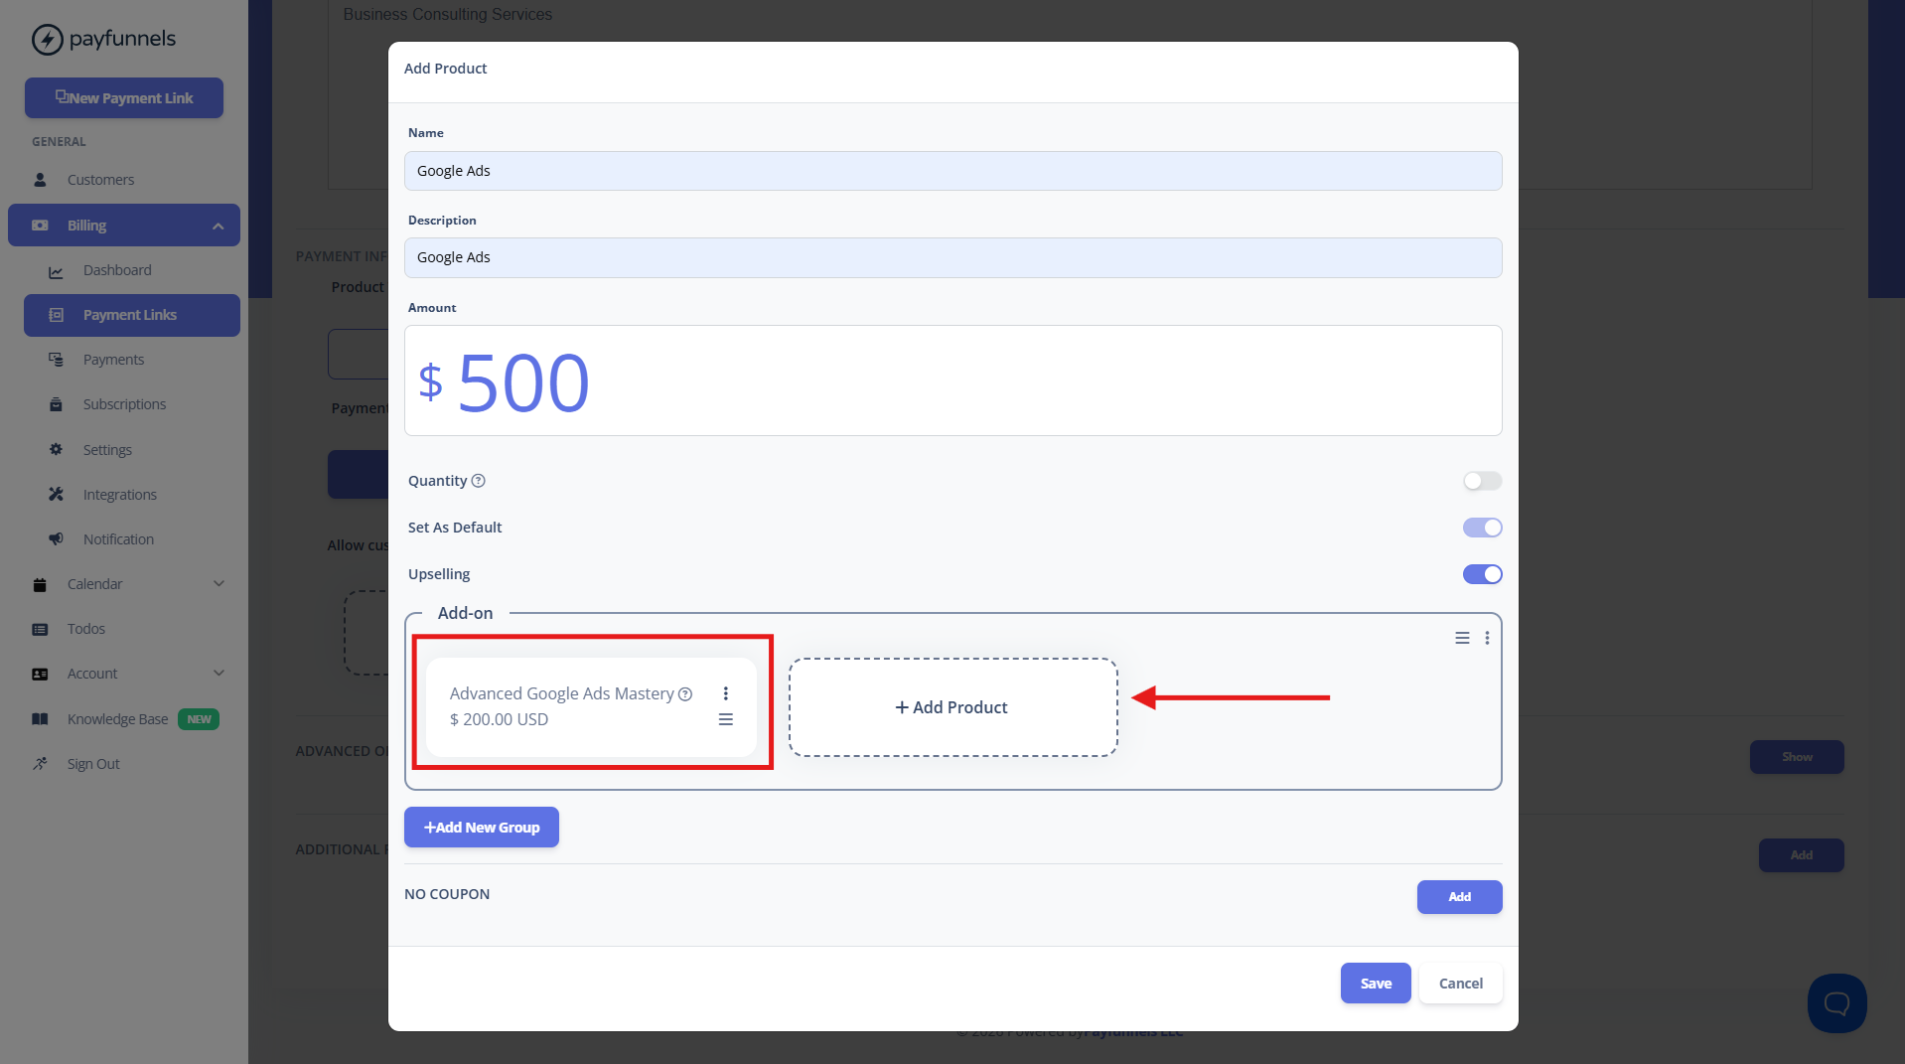
Task: Click Add button next to NO COUPON
Action: (1459, 897)
